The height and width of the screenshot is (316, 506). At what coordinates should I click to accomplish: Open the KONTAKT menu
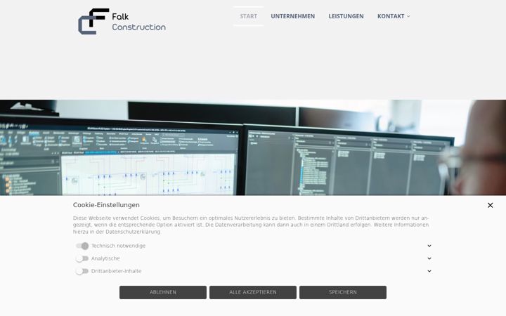pos(391,16)
